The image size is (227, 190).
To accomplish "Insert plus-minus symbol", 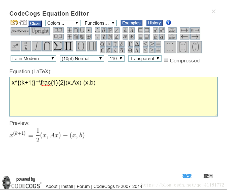I will pyautogui.click(x=69, y=30).
